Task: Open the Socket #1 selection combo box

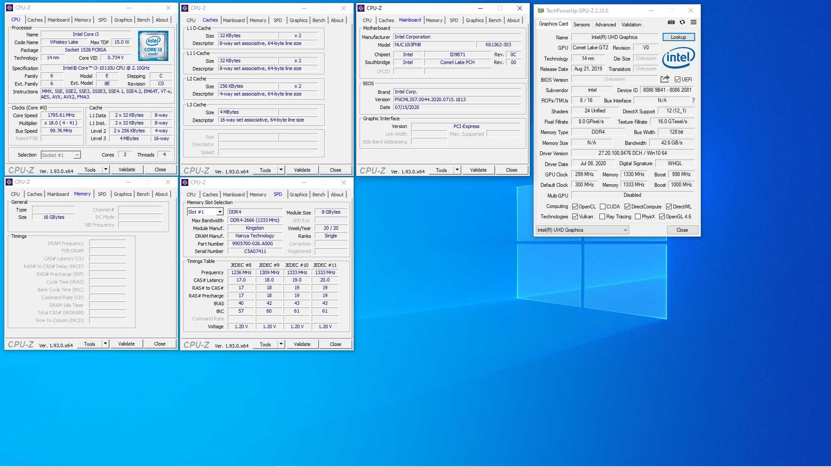Action: tap(61, 155)
